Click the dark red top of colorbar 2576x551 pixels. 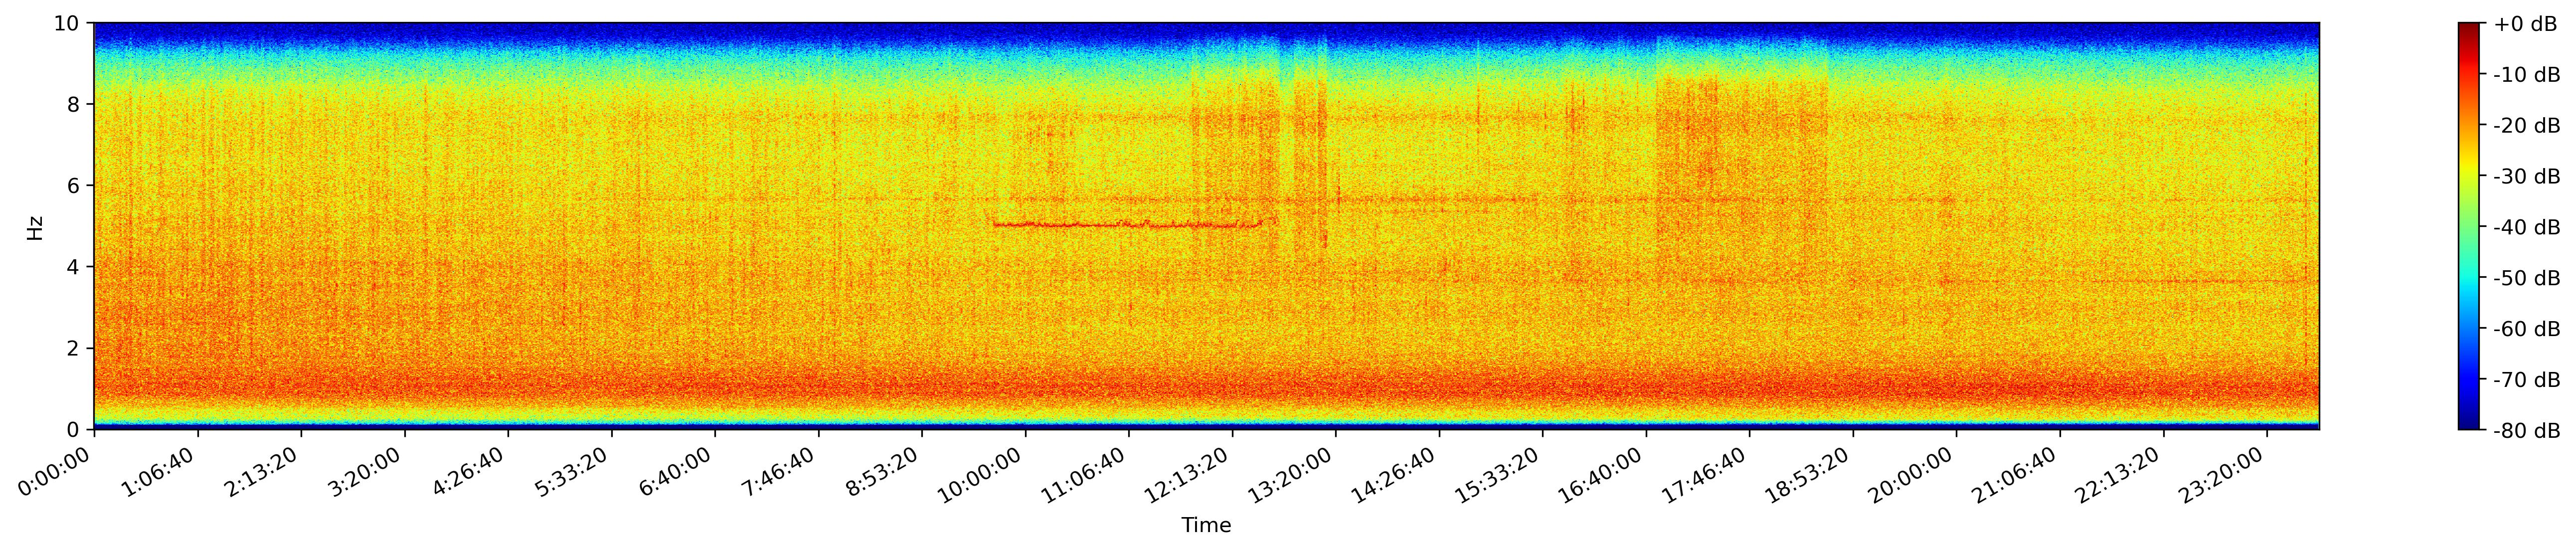tap(2469, 28)
